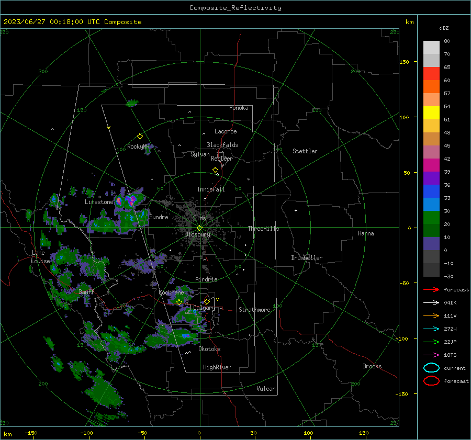Image resolution: width=471 pixels, height=440 pixels.
Task: Click the green 22JP arrow icon
Action: [431, 342]
